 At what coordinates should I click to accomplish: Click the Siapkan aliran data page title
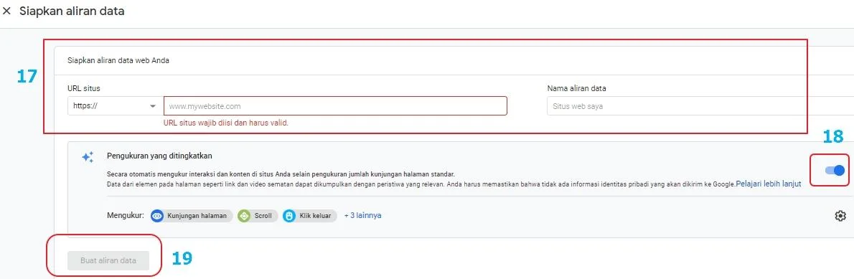pyautogui.click(x=72, y=11)
